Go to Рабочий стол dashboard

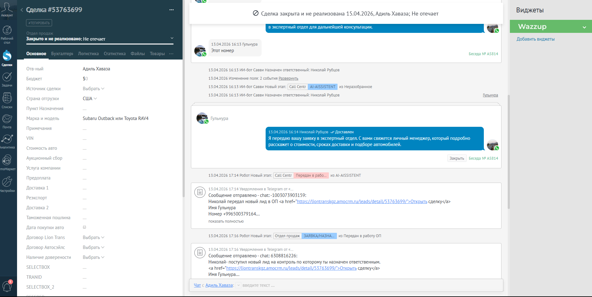pos(7,35)
